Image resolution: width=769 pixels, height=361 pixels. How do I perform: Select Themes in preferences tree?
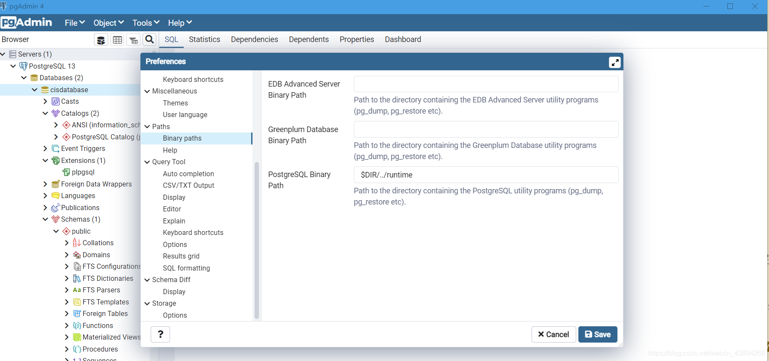[x=175, y=103]
